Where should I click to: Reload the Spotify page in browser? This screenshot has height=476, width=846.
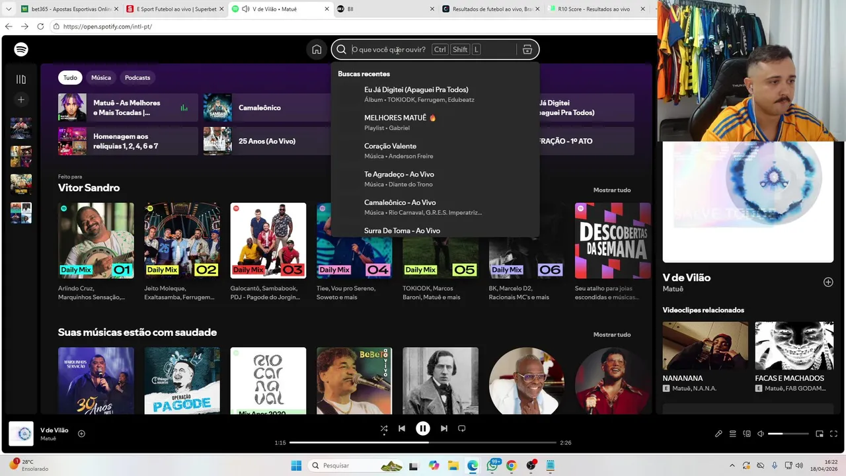pyautogui.click(x=40, y=26)
